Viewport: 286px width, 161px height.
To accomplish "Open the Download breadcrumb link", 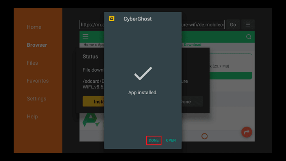I will pos(192,45).
